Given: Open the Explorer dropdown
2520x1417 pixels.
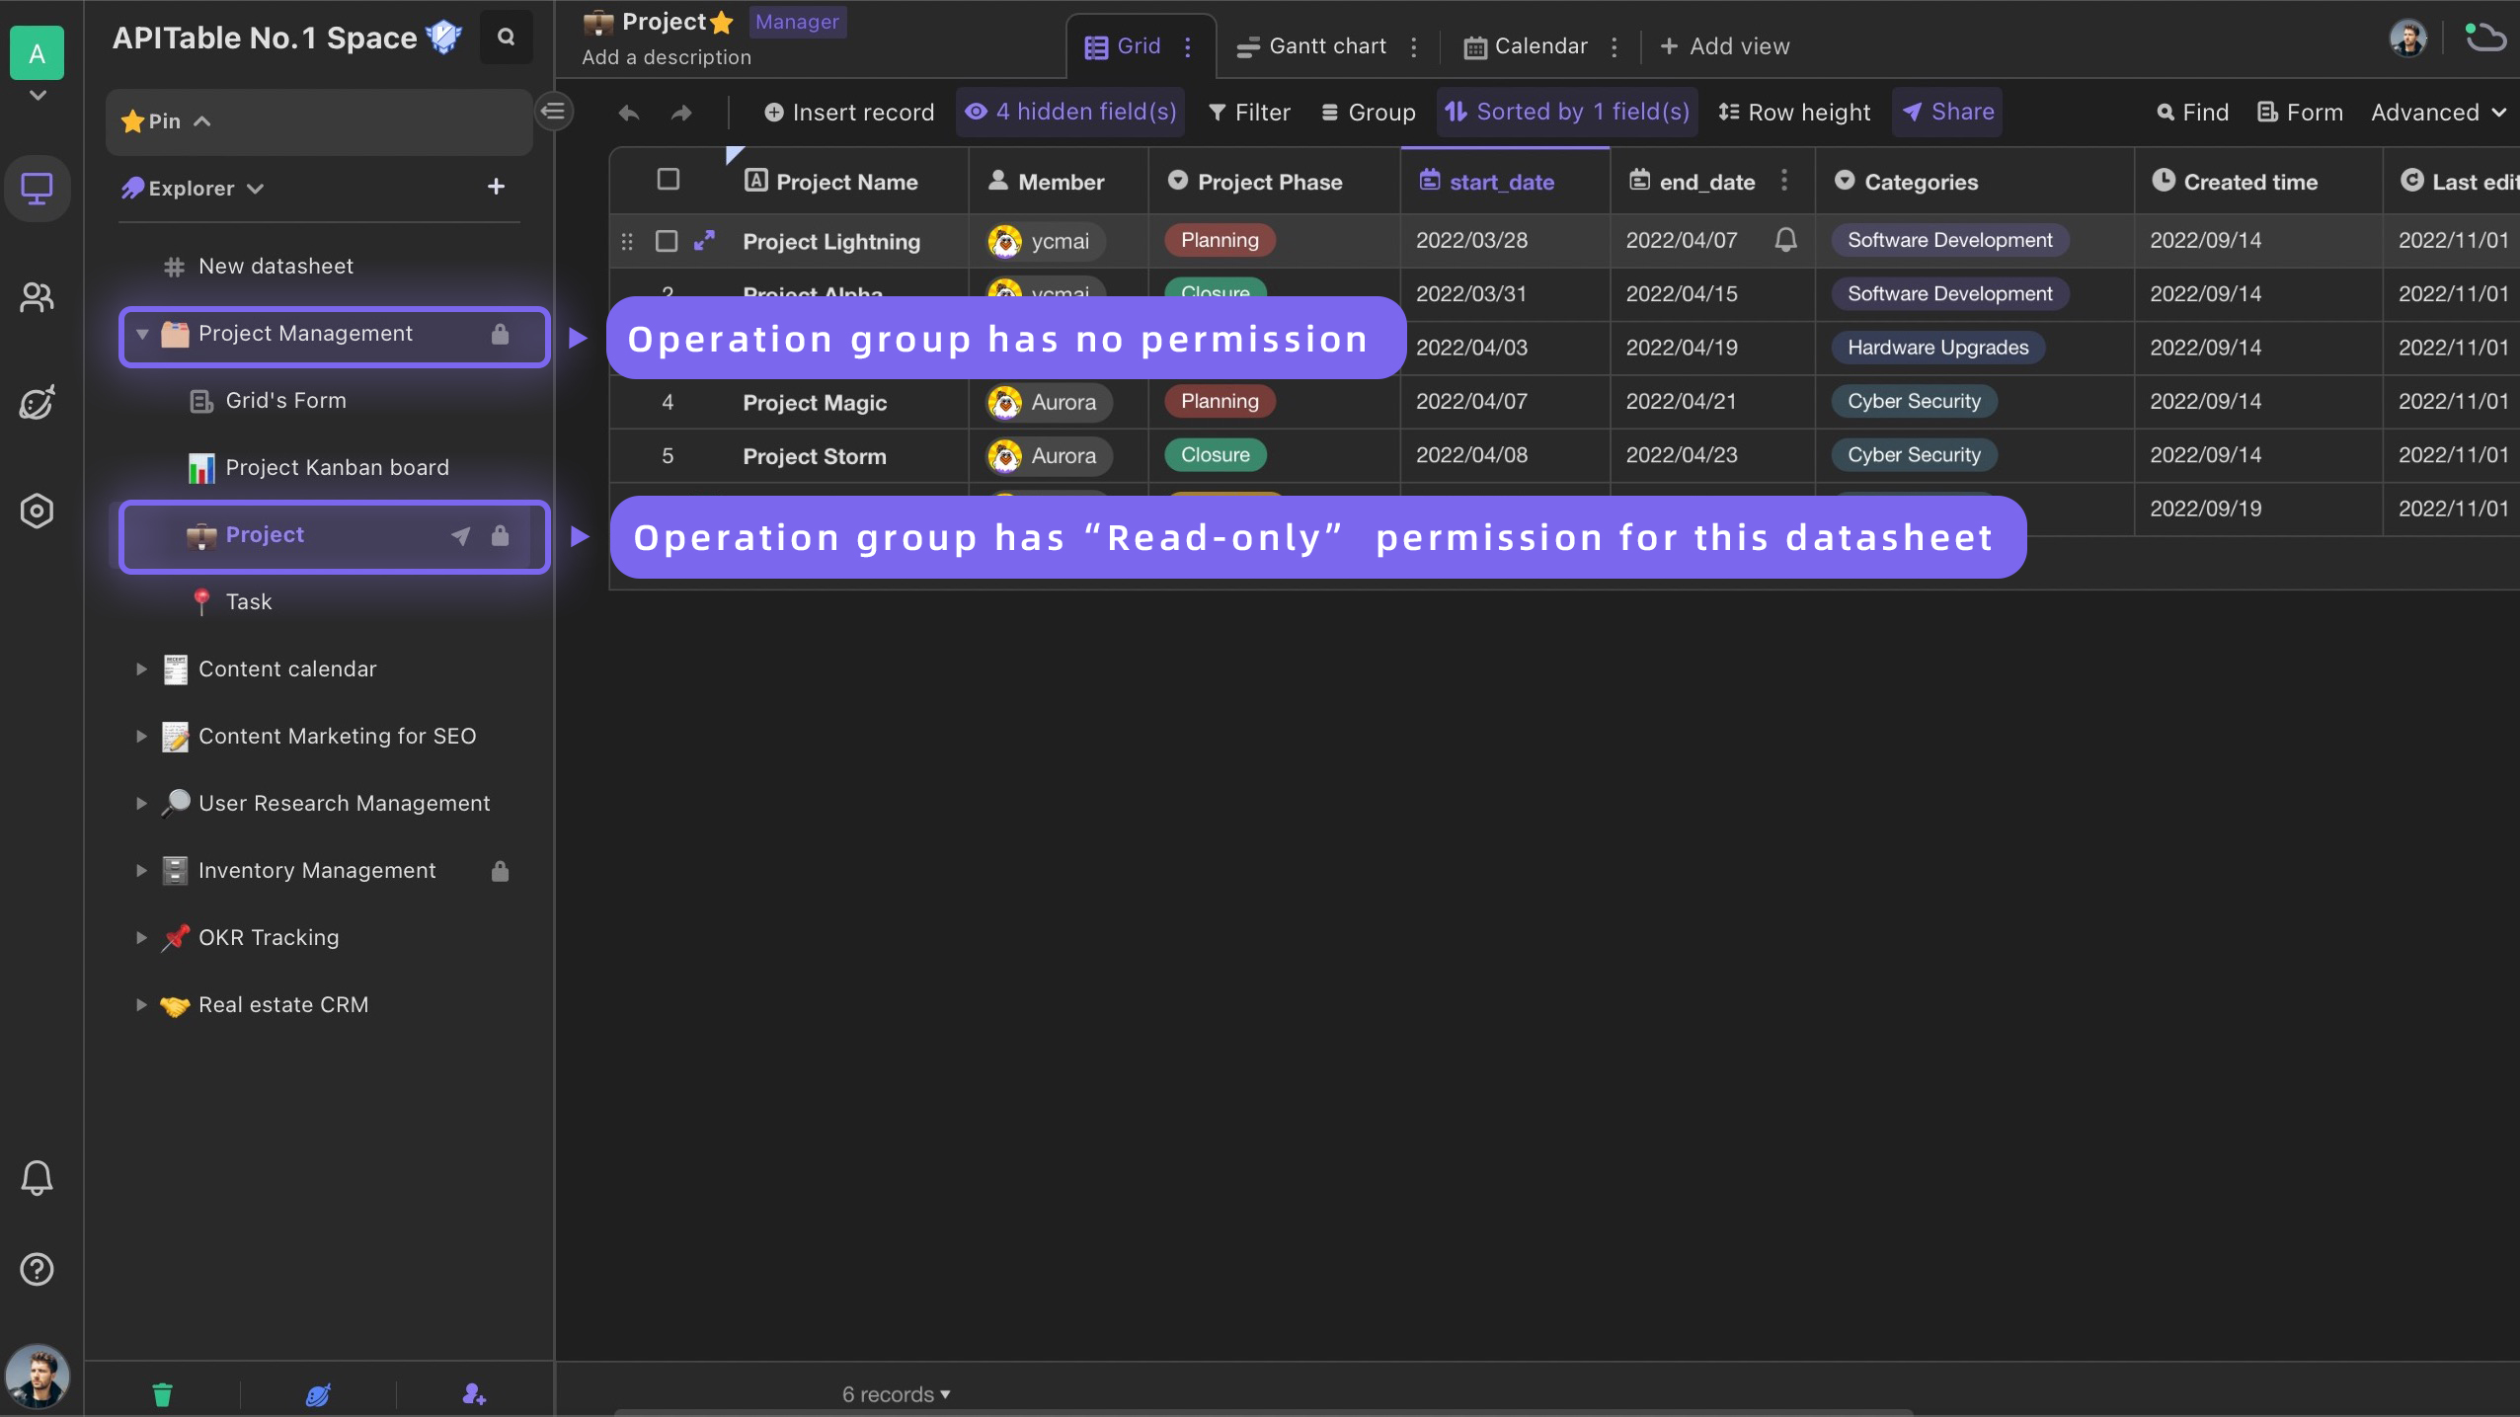Looking at the screenshot, I should (x=255, y=189).
